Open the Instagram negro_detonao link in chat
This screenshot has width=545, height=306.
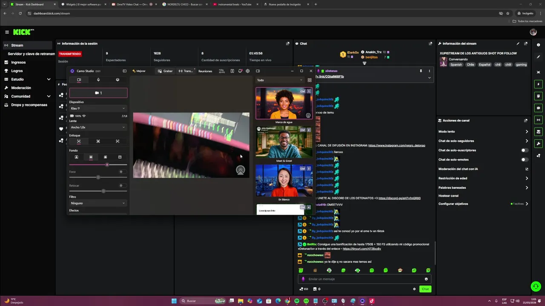396,145
